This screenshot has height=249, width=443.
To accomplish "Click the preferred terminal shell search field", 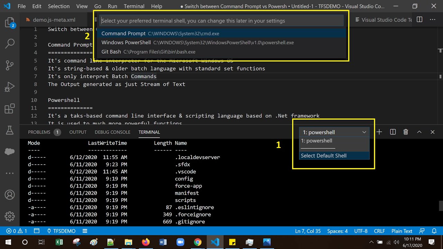I will (221, 21).
